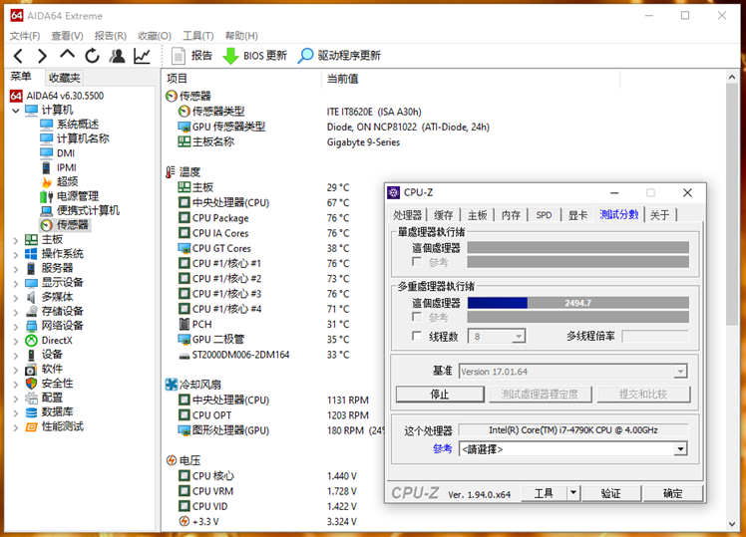Toggle multi-thread 參考 checkbox

[417, 317]
